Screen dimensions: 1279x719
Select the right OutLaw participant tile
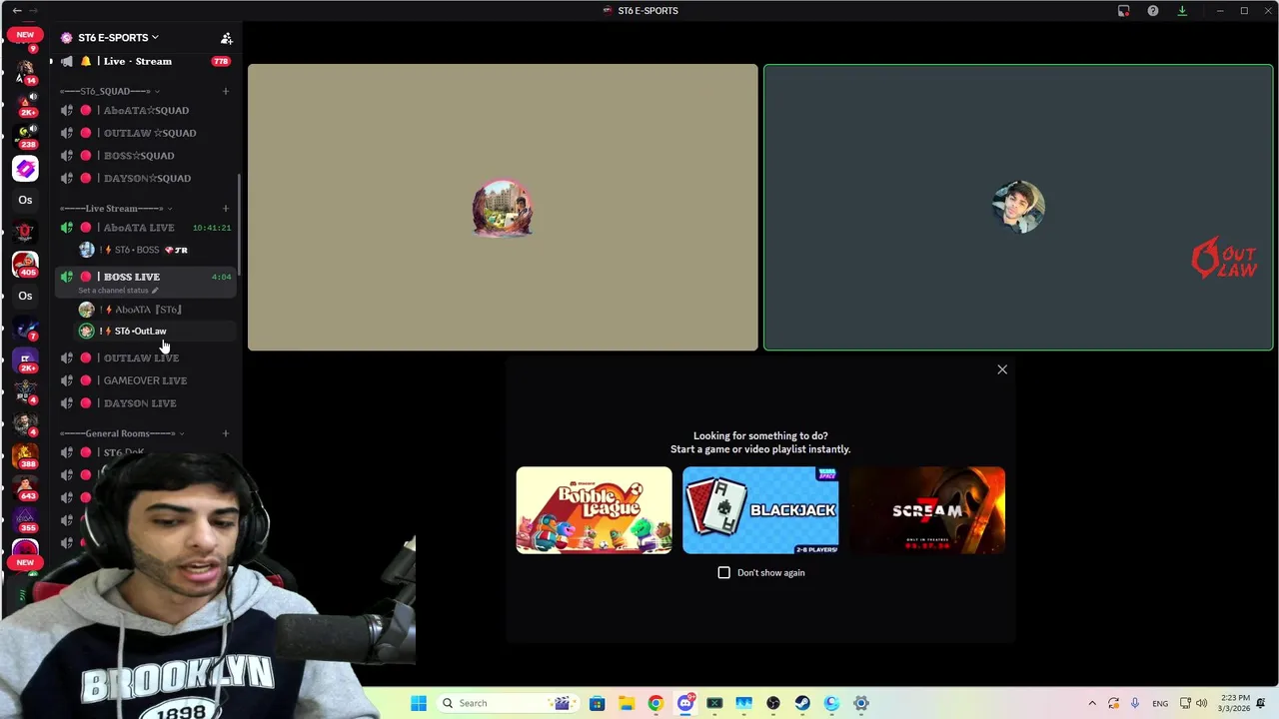click(x=1018, y=208)
